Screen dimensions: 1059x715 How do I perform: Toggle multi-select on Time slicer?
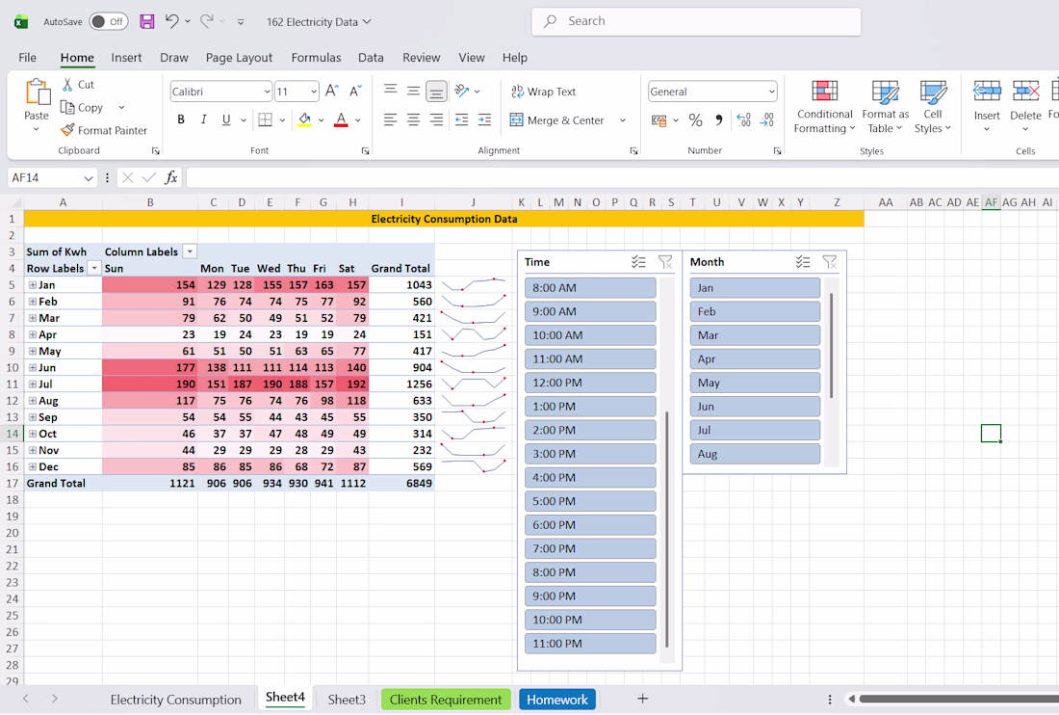(638, 262)
